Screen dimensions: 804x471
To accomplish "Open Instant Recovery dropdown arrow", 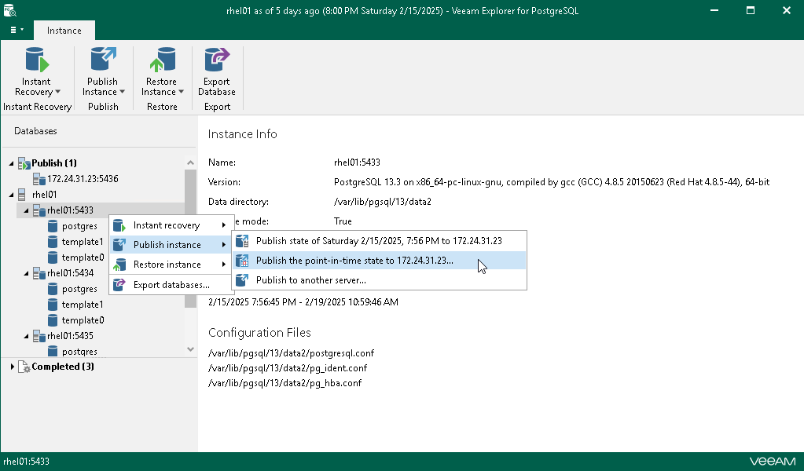I will (58, 92).
